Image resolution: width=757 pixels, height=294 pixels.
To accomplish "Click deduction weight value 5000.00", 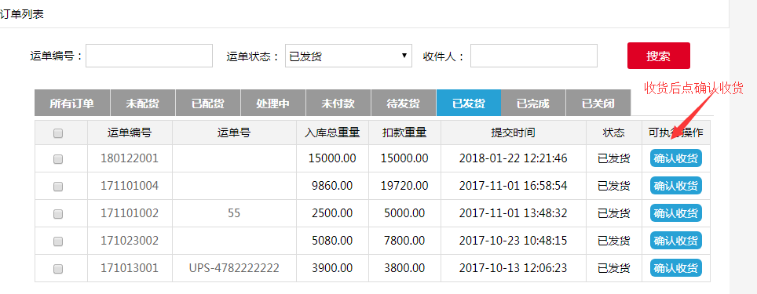I will (404, 213).
